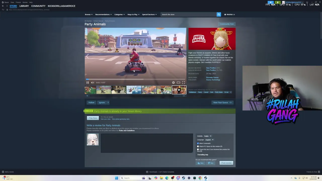This screenshot has height=181, width=322.
Task: Toggle theater mode on video player
Action: pos(178,82)
